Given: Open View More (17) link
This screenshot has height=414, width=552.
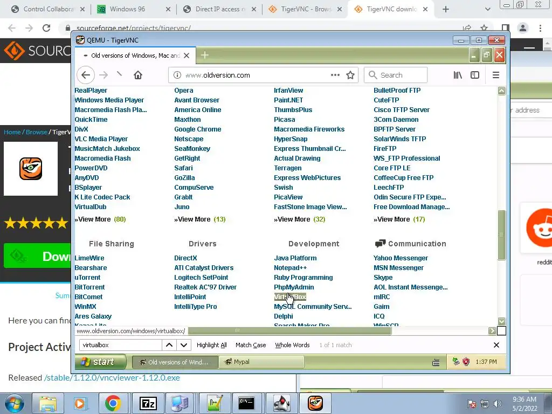Looking at the screenshot, I should pos(399,219).
